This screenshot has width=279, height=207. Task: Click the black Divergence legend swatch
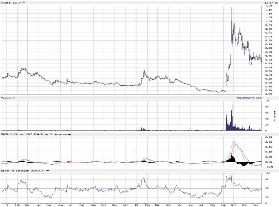69,134
